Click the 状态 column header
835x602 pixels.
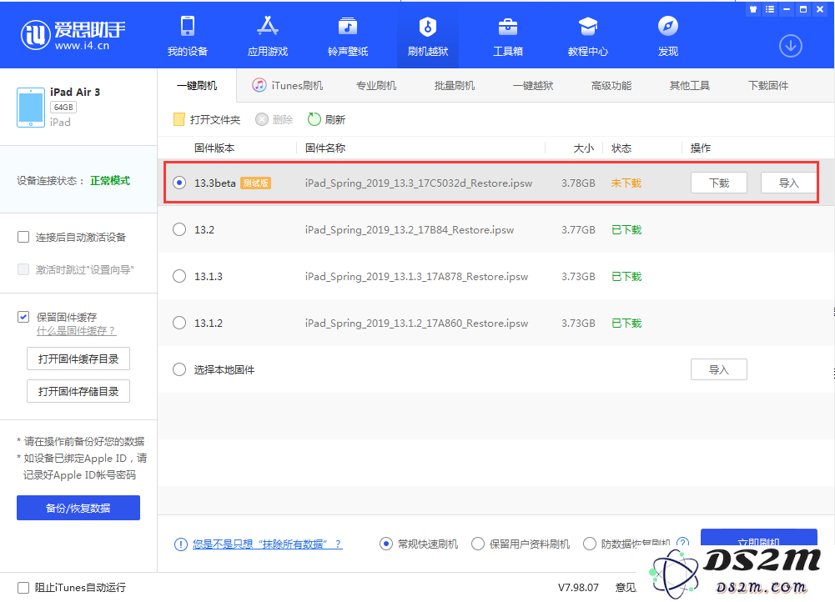[621, 148]
